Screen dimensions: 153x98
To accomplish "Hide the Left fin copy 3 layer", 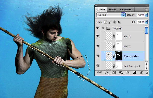I will [x=98, y=66].
